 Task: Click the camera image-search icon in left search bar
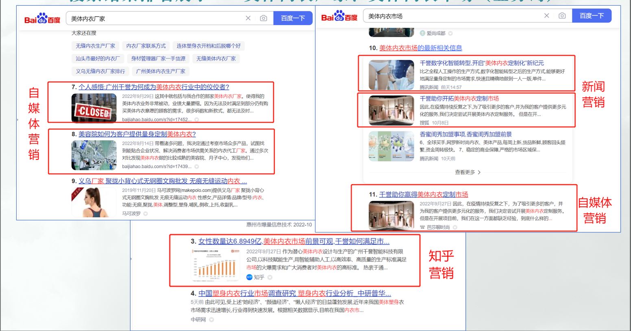[263, 18]
